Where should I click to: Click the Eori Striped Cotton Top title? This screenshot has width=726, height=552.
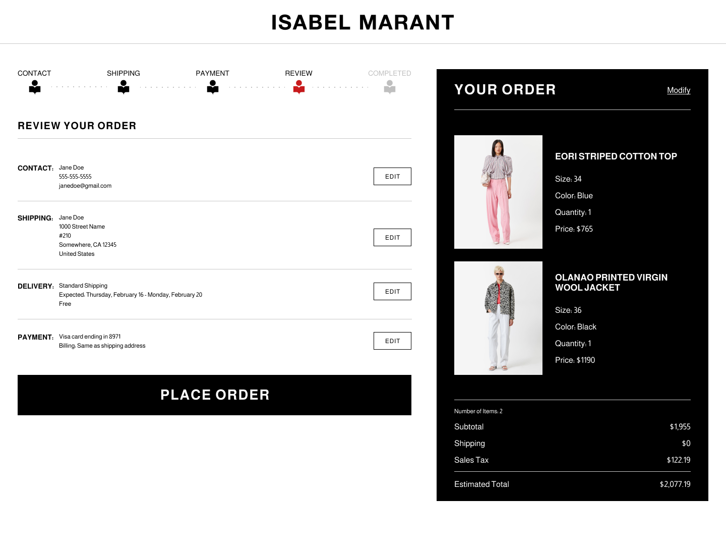pyautogui.click(x=616, y=156)
